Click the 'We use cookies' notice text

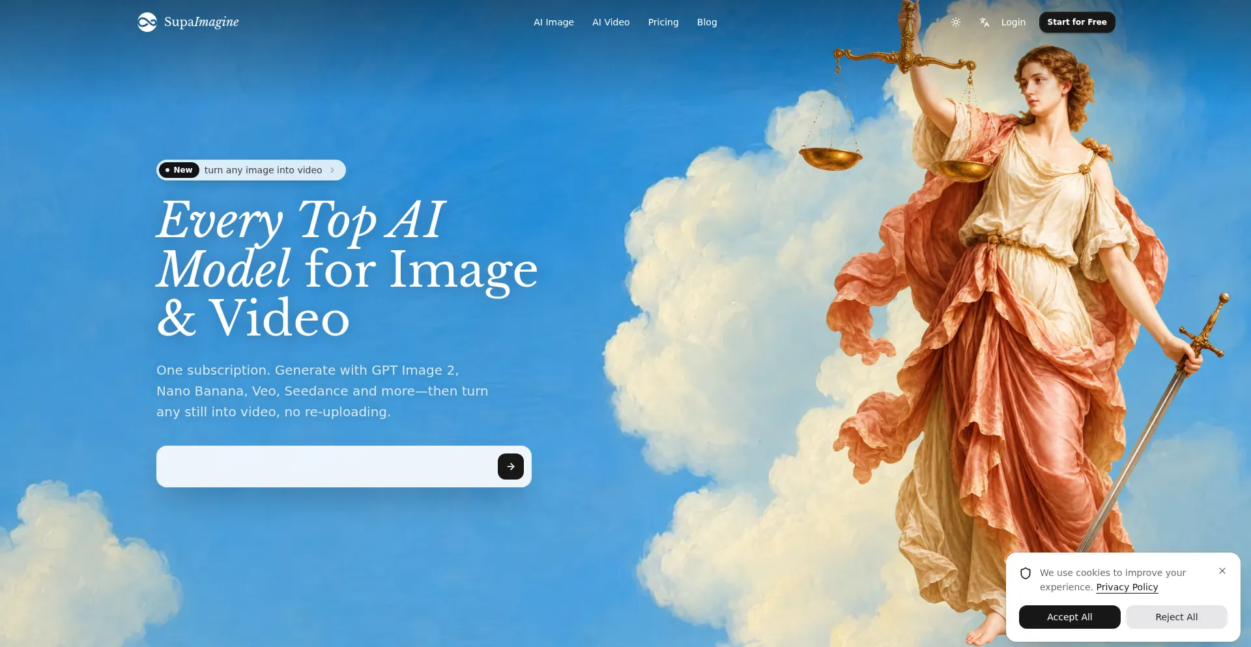click(x=1113, y=580)
